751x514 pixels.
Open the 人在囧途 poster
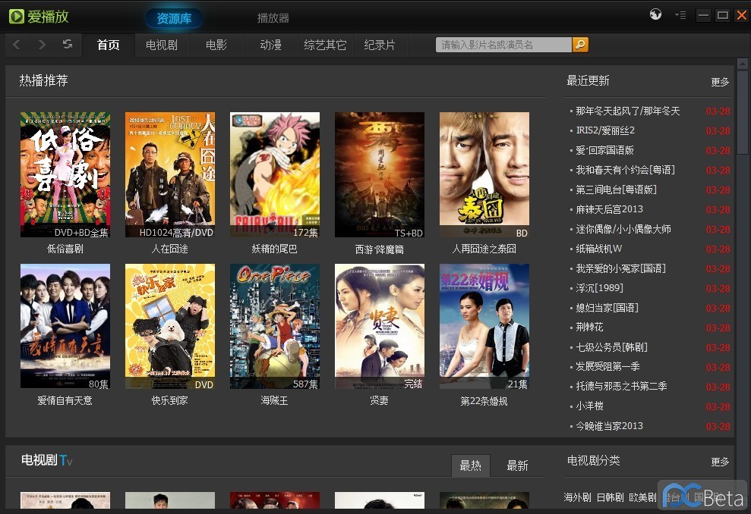(x=170, y=174)
